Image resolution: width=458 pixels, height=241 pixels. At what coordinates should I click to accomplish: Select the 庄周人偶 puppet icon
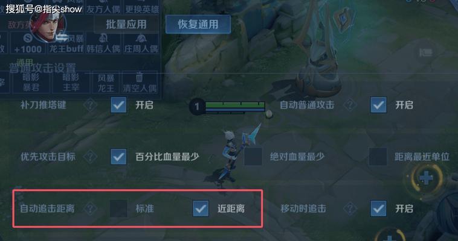[141, 44]
